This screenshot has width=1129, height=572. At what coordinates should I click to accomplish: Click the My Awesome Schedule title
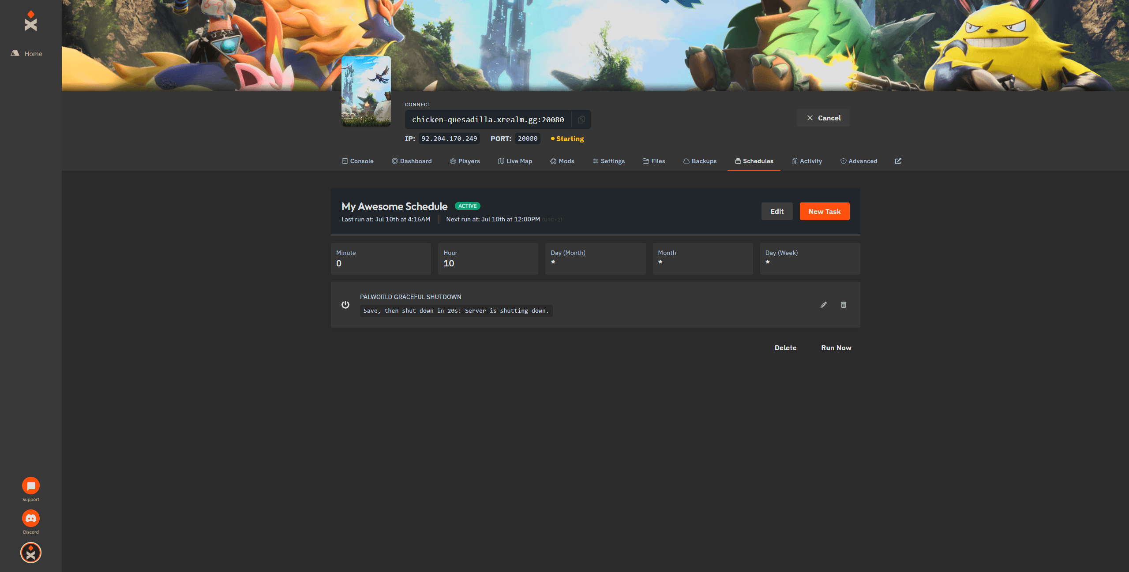[394, 206]
